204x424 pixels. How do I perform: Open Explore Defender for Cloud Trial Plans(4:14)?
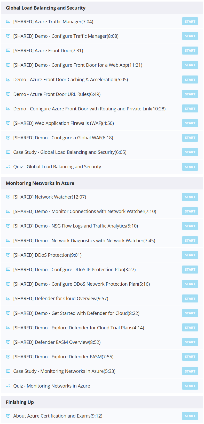[x=79, y=328]
